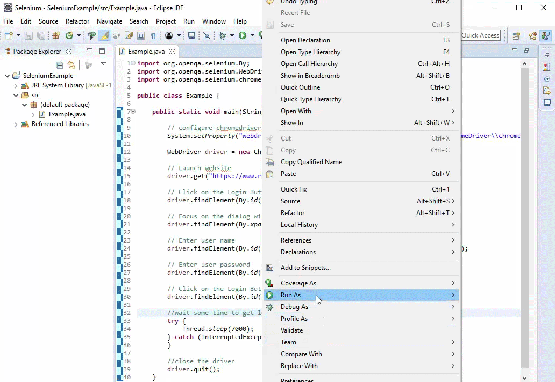Select Copy Qualified Name in context menu

pyautogui.click(x=361, y=162)
